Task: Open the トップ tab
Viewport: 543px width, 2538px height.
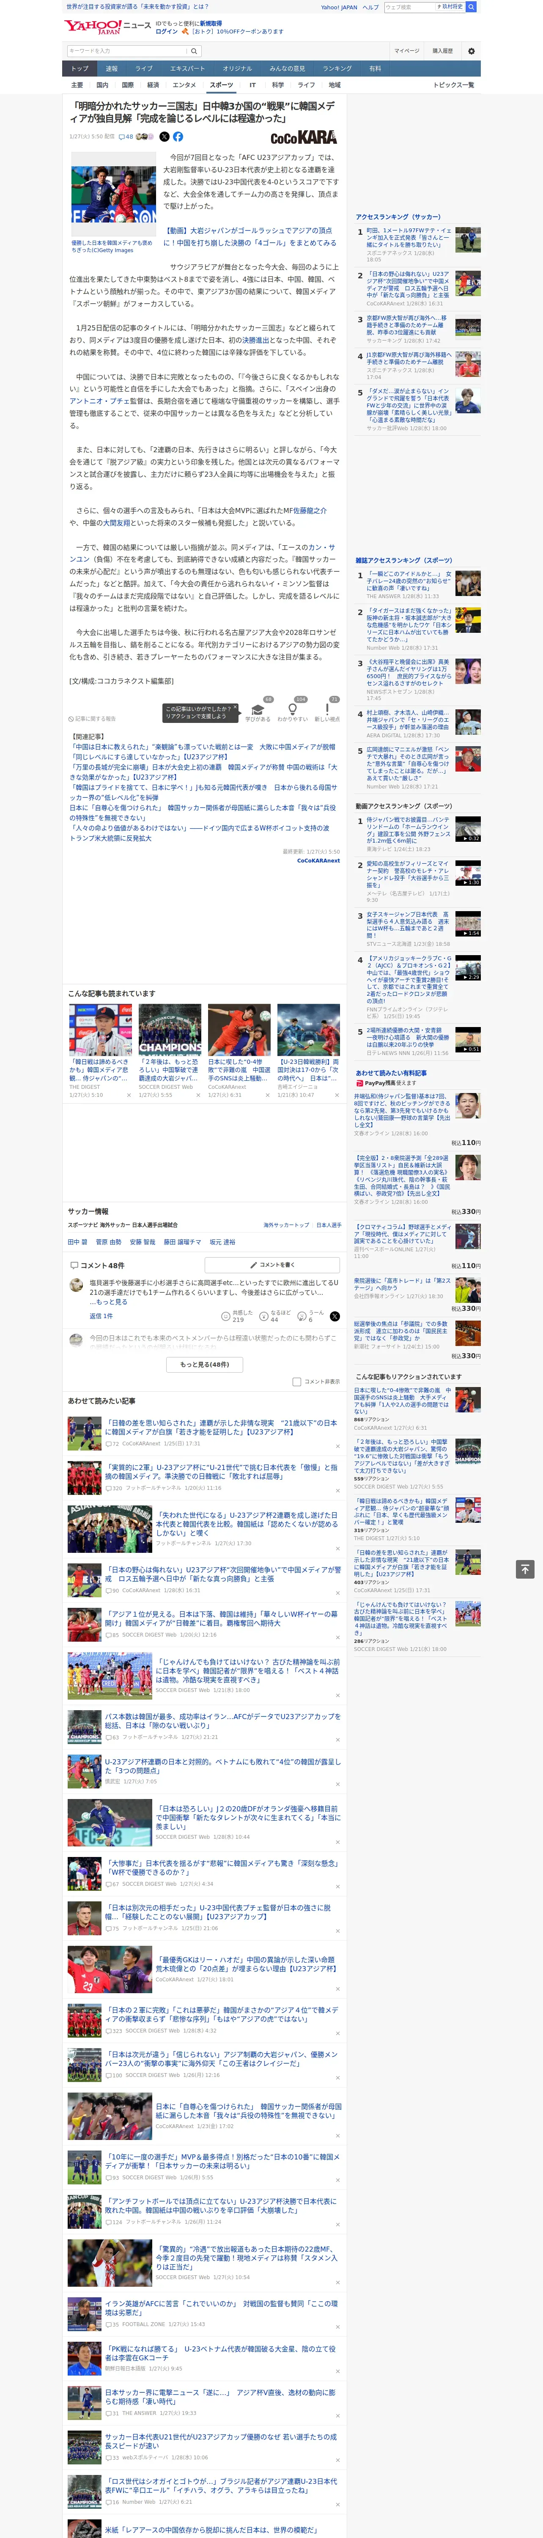Action: click(x=80, y=69)
